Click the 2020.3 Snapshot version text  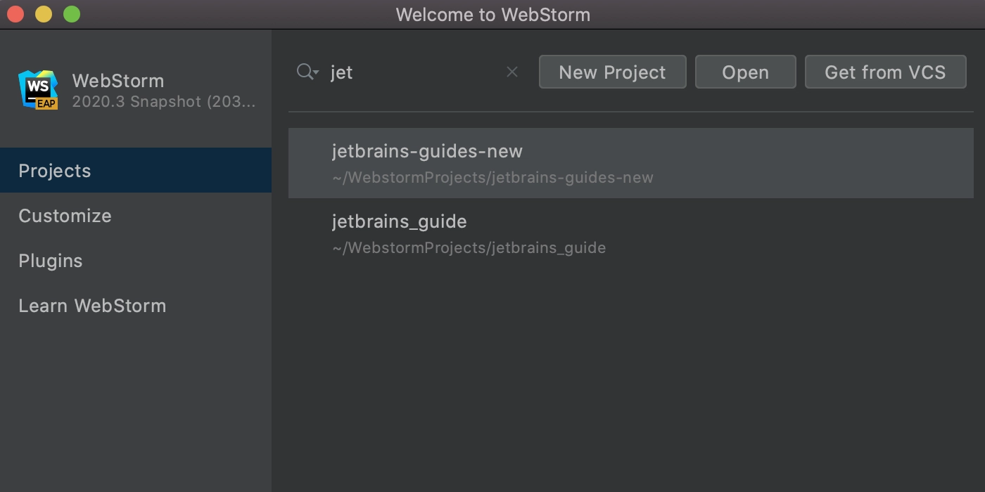pos(164,101)
